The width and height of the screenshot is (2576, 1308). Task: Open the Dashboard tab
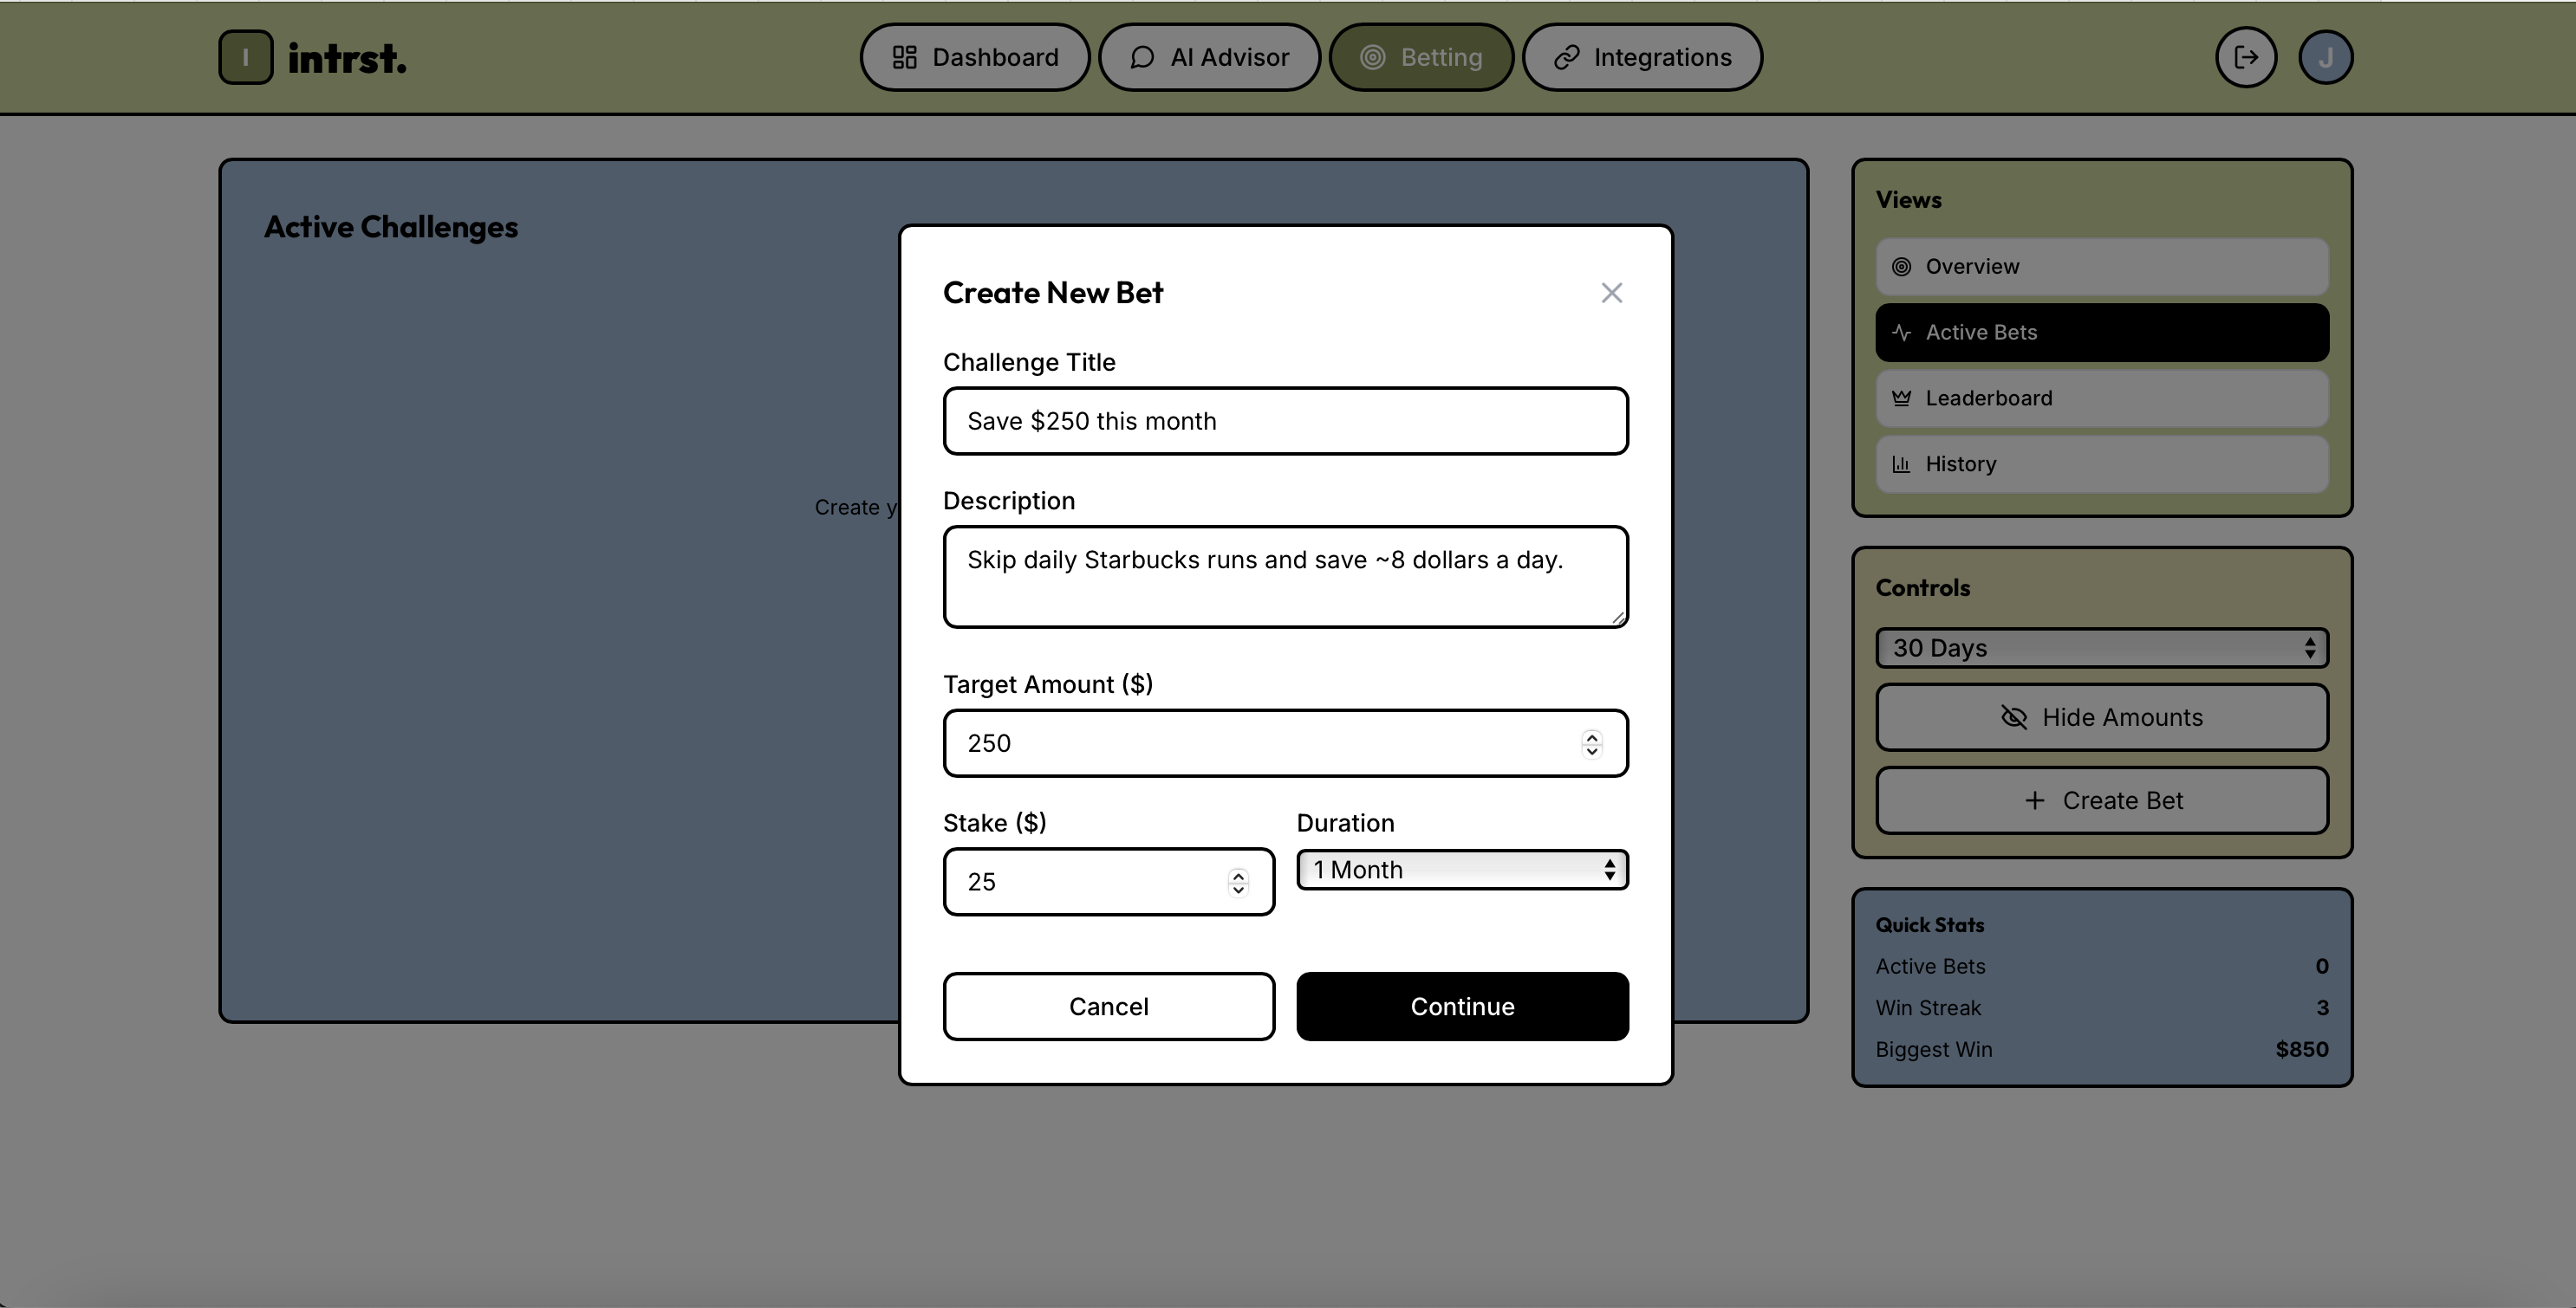click(974, 58)
